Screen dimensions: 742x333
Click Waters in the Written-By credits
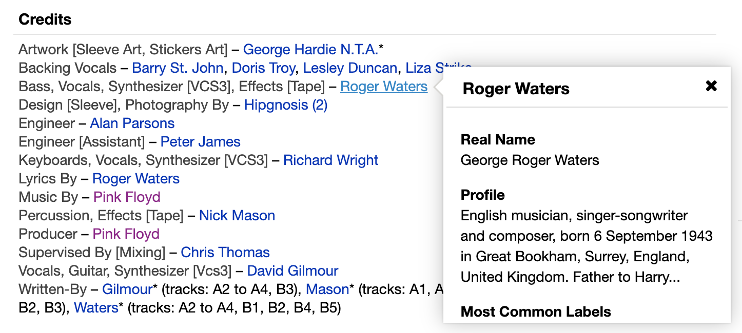(x=96, y=308)
